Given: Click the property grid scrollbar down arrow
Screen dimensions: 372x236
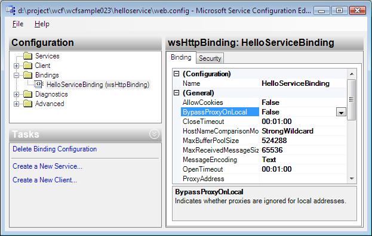Looking at the screenshot, I should coord(352,179).
